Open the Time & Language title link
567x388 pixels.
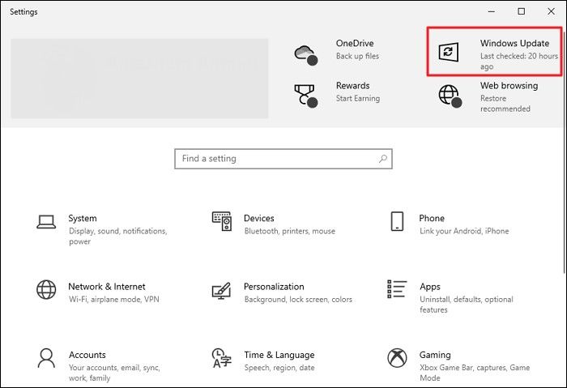click(x=279, y=355)
